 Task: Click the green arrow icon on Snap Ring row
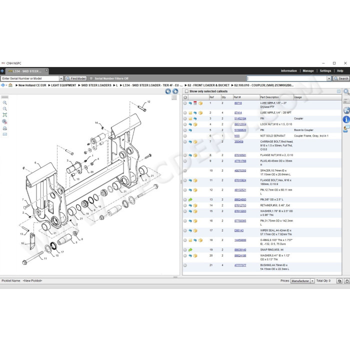click(190, 250)
